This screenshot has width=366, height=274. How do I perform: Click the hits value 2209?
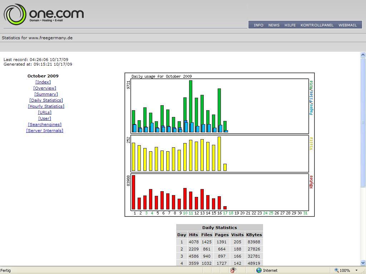pos(193,249)
